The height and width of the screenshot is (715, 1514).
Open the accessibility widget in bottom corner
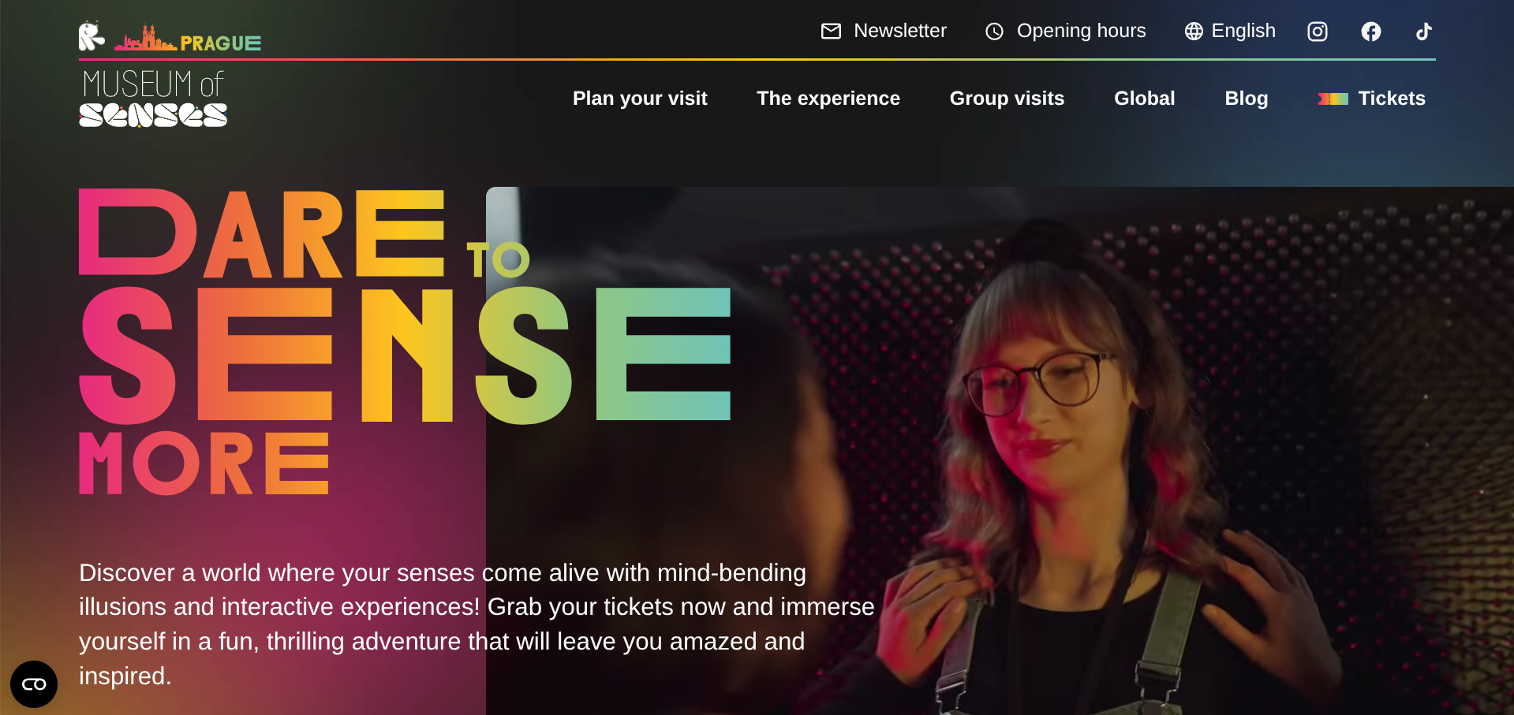pyautogui.click(x=34, y=684)
